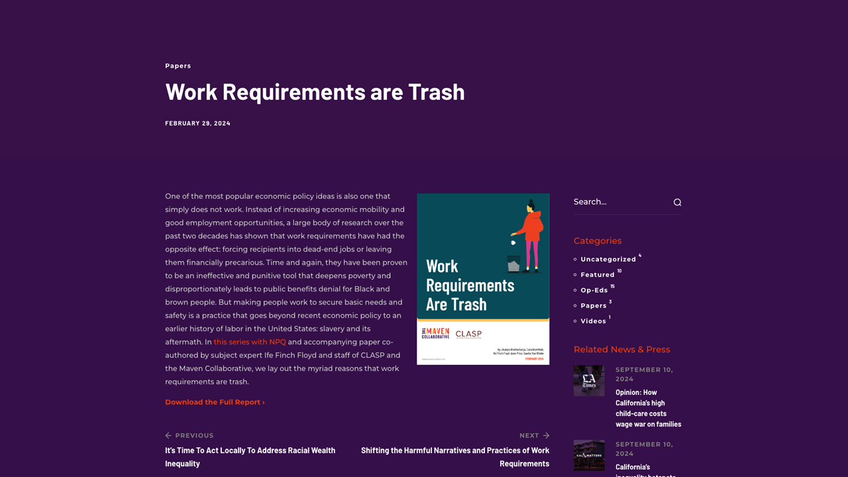Click the September 10, 2024 date beside CalMatters

pyautogui.click(x=644, y=449)
